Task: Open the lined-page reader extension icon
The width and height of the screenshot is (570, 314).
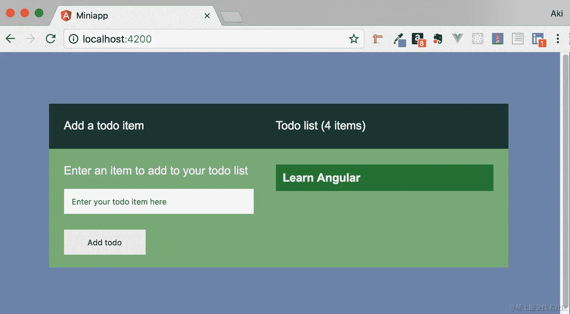Action: coord(518,39)
